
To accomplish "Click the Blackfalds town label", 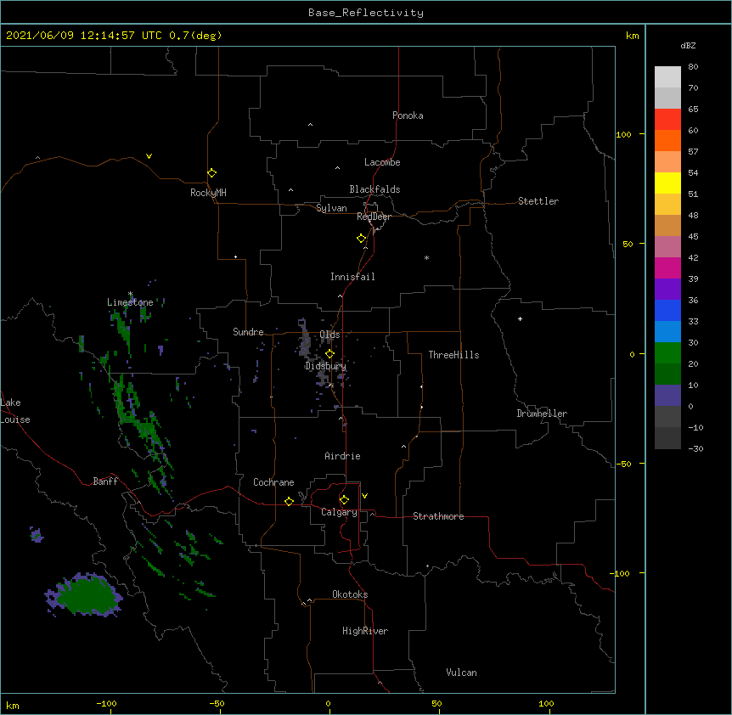I will (374, 189).
